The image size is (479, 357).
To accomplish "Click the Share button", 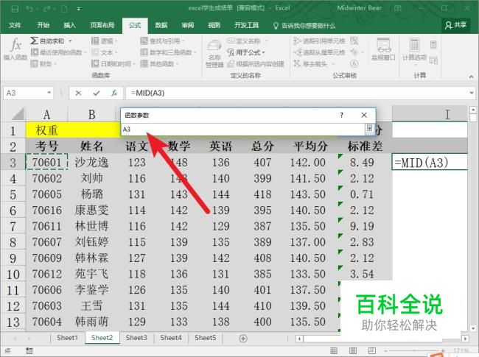I will tap(455, 25).
